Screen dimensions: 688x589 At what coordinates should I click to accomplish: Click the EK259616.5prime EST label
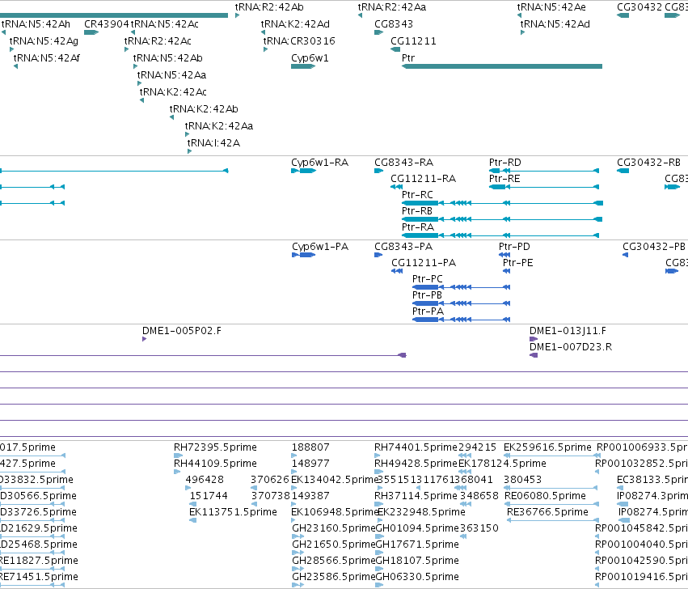[547, 447]
